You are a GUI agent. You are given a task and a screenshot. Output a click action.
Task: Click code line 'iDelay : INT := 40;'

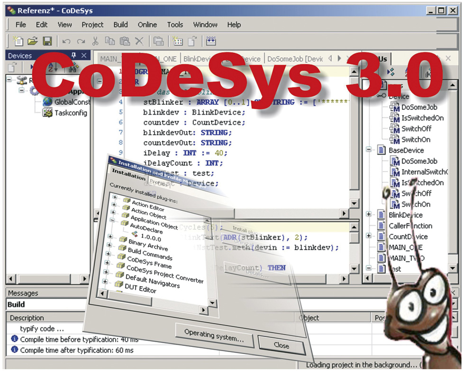[185, 153]
